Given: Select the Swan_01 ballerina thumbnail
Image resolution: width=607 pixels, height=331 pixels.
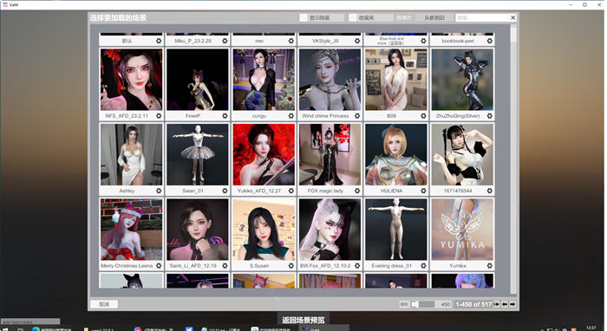Looking at the screenshot, I should (198, 155).
